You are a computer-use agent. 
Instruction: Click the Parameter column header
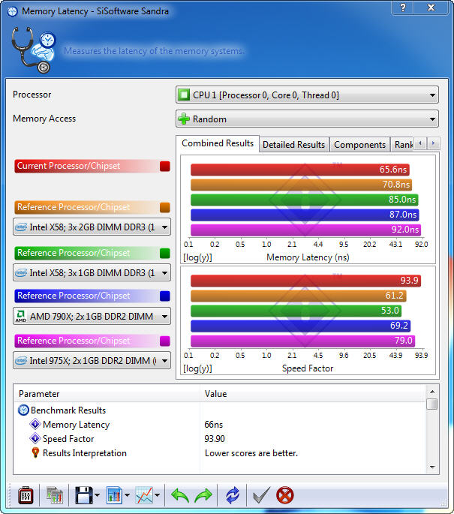point(107,394)
